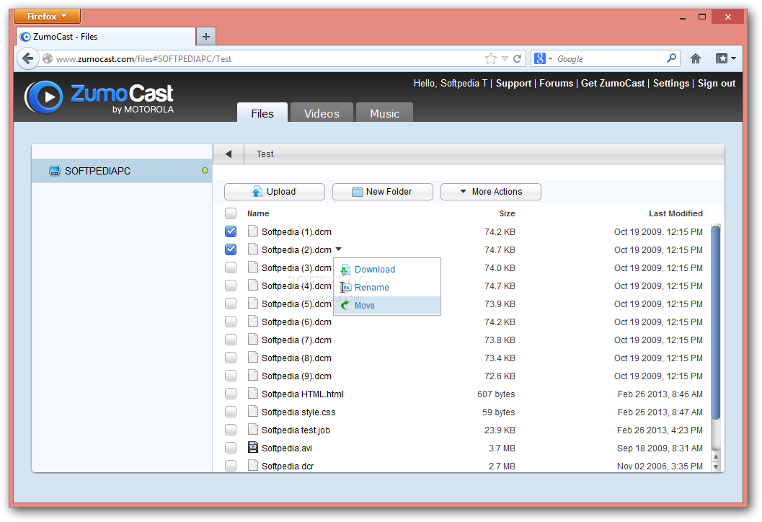The image size is (762, 522).
Task: Check the Softpedia test.job checkbox
Action: coord(231,430)
